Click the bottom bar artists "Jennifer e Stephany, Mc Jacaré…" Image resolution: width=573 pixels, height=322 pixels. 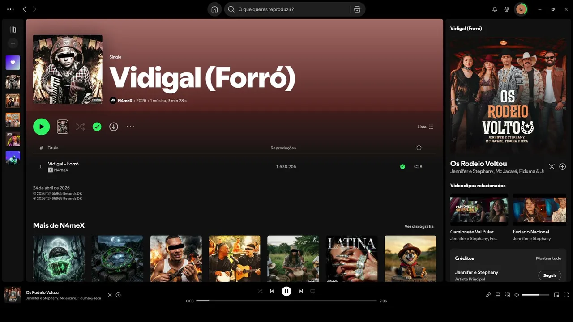63,298
